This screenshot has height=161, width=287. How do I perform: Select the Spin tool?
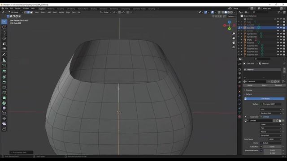coord(4,103)
